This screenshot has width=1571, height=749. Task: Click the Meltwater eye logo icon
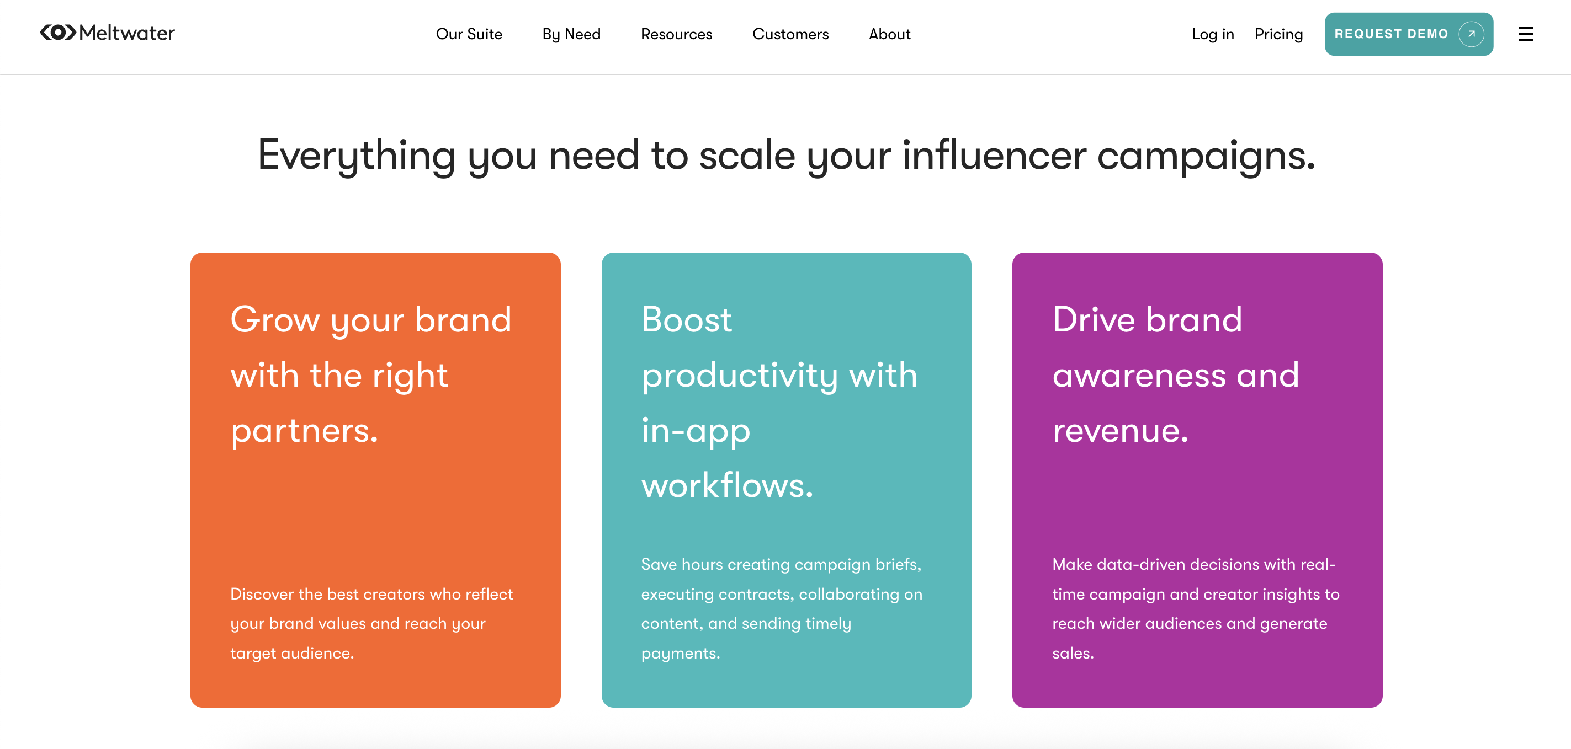58,33
